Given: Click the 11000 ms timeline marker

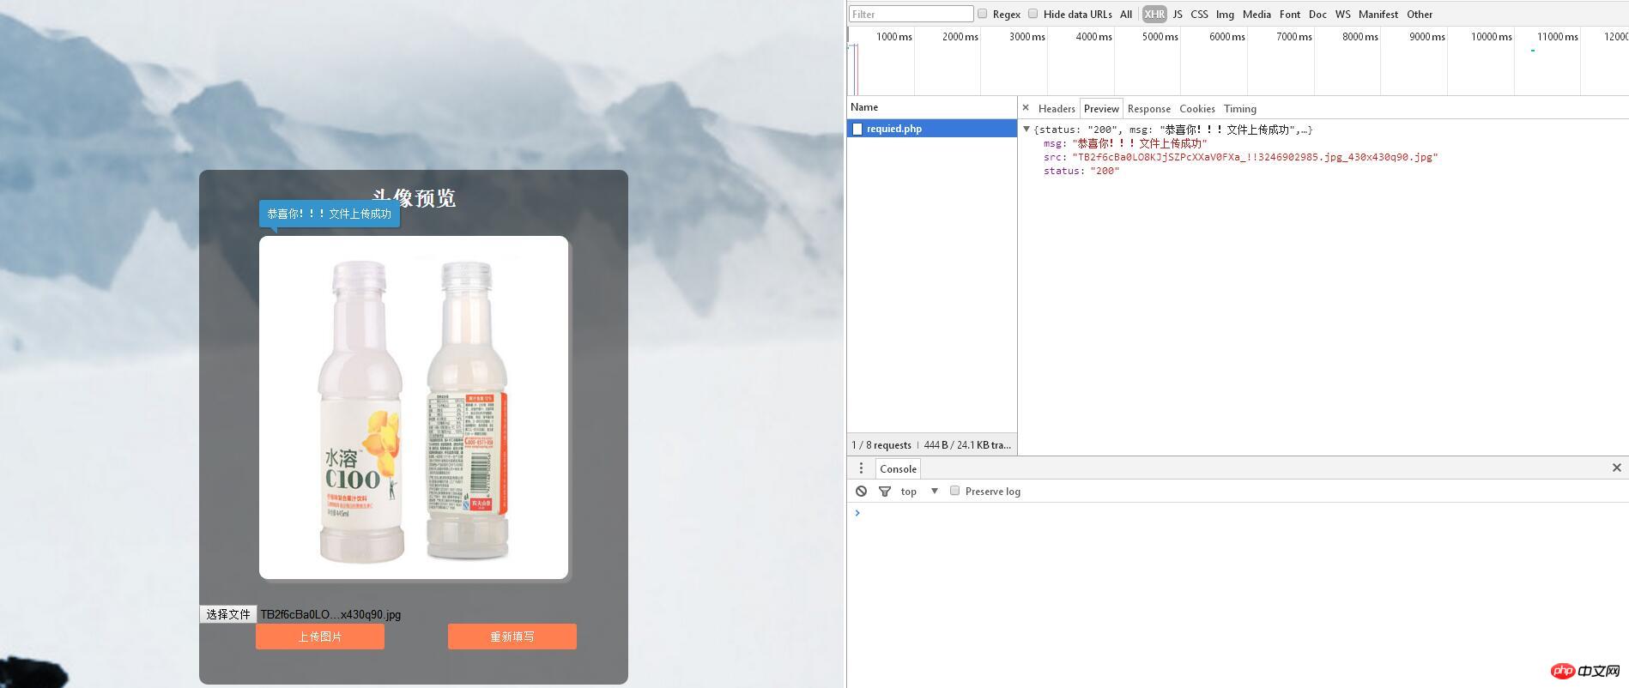Looking at the screenshot, I should point(1558,37).
